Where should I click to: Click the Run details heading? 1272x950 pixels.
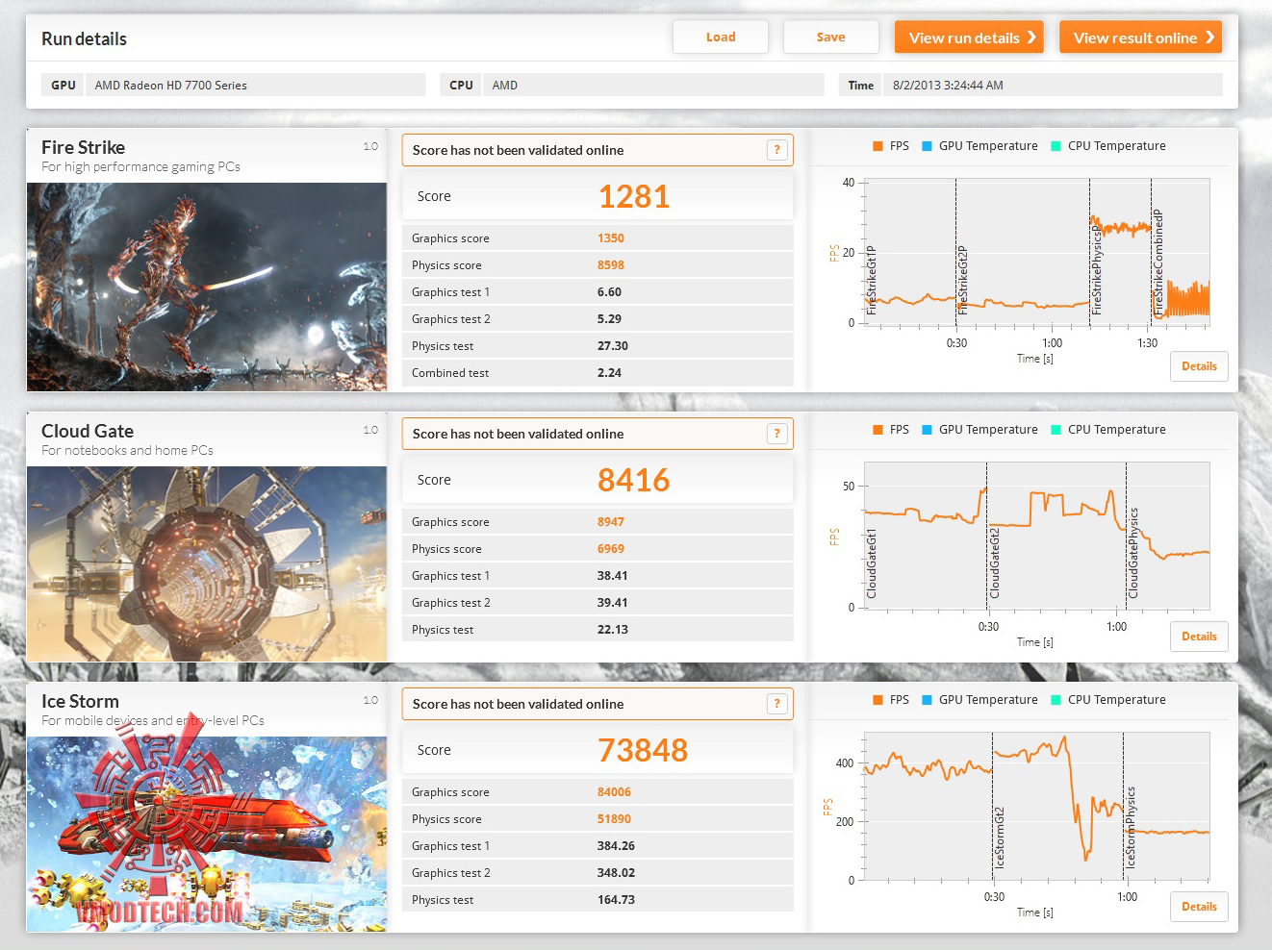click(x=84, y=38)
